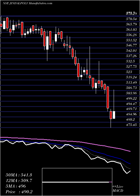The image size is (140, 196).
Task: Click the Price : 490.2 readout
Action: (19, 192)
